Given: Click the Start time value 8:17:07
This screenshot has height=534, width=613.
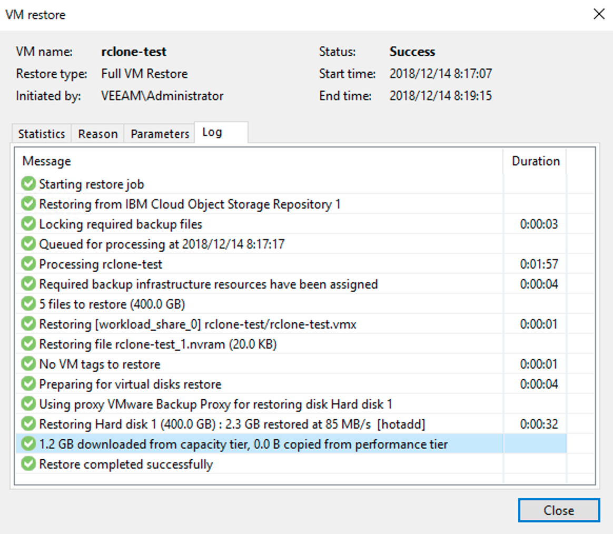Looking at the screenshot, I should [x=441, y=74].
